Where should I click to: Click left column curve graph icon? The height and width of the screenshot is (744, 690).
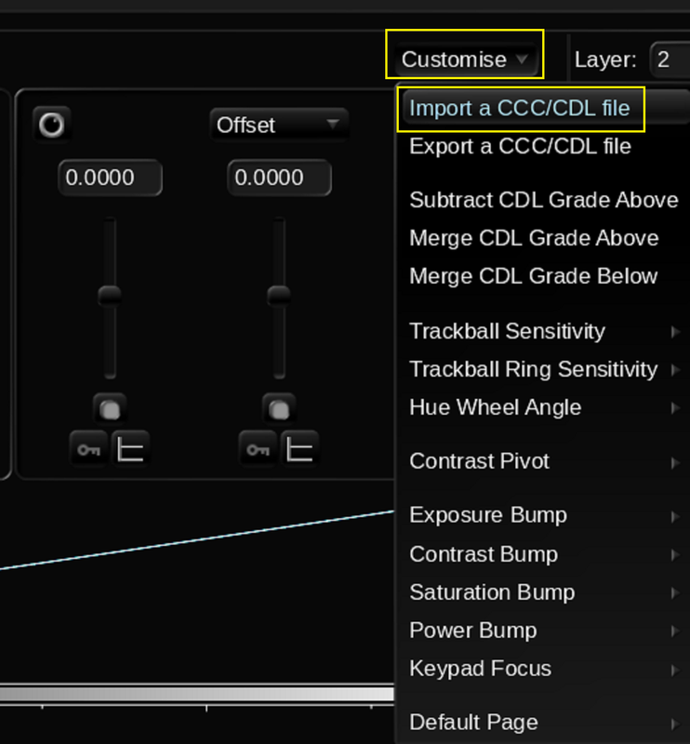130,449
